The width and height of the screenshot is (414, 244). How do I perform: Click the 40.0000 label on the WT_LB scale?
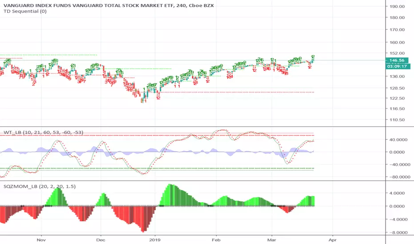click(397, 140)
